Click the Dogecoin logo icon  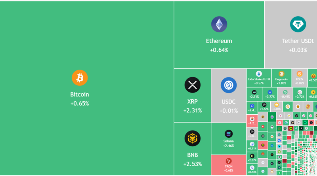point(281,74)
